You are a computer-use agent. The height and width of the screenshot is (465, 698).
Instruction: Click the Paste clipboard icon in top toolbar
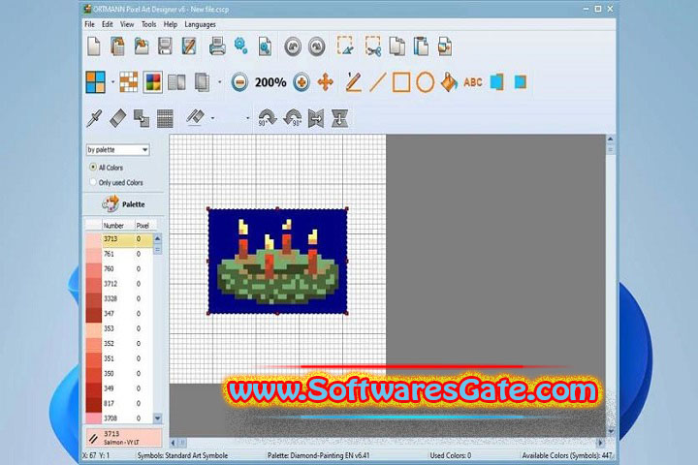(x=421, y=46)
